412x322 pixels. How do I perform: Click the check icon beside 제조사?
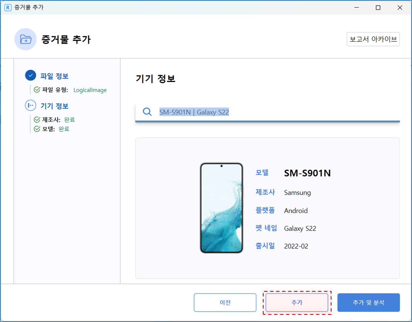coord(37,120)
